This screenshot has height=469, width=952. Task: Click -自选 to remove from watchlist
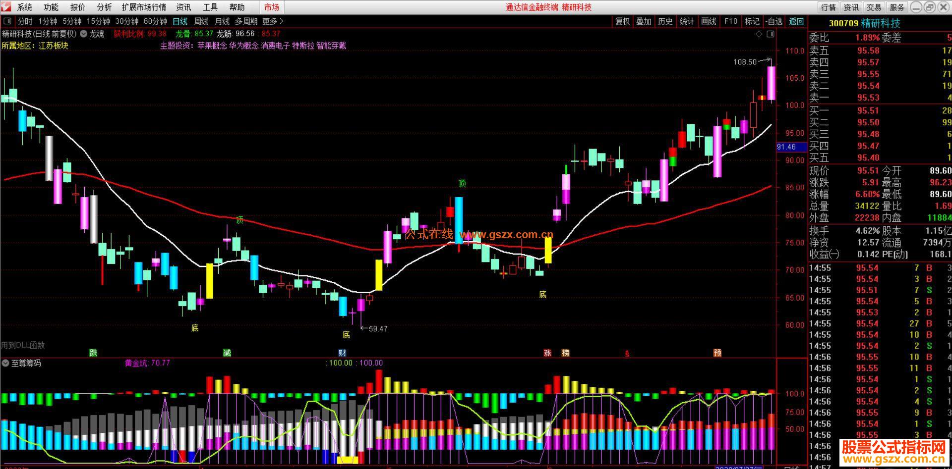774,21
